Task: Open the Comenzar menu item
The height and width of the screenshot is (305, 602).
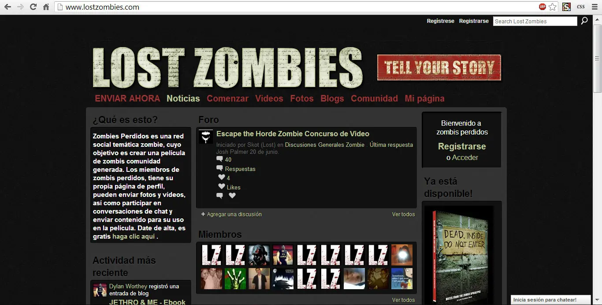Action: pyautogui.click(x=227, y=98)
